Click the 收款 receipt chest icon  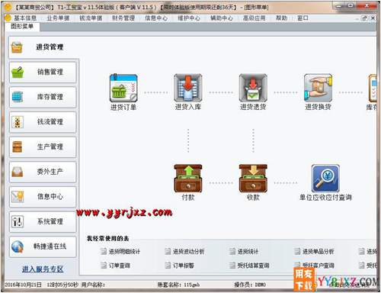pos(253,179)
